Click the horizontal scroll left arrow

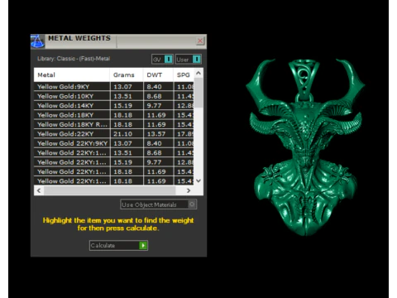coord(39,190)
